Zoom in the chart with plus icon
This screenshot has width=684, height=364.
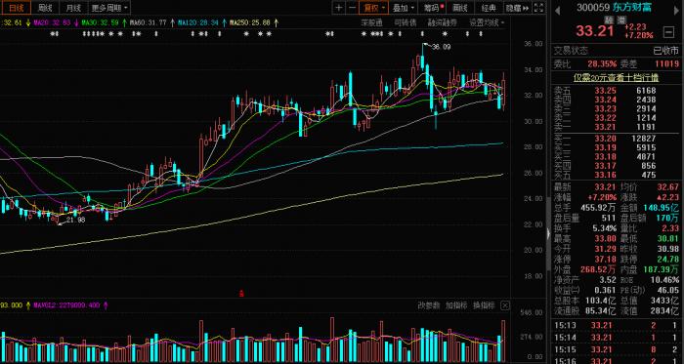338,8
